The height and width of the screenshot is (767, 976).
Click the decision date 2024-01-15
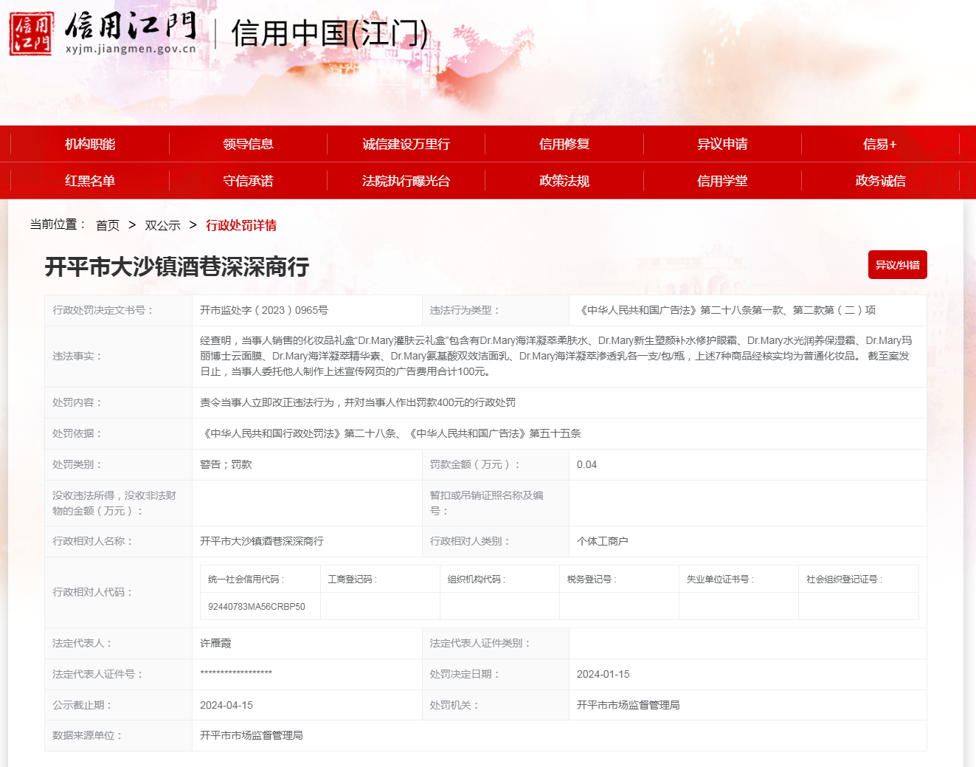[x=603, y=674]
